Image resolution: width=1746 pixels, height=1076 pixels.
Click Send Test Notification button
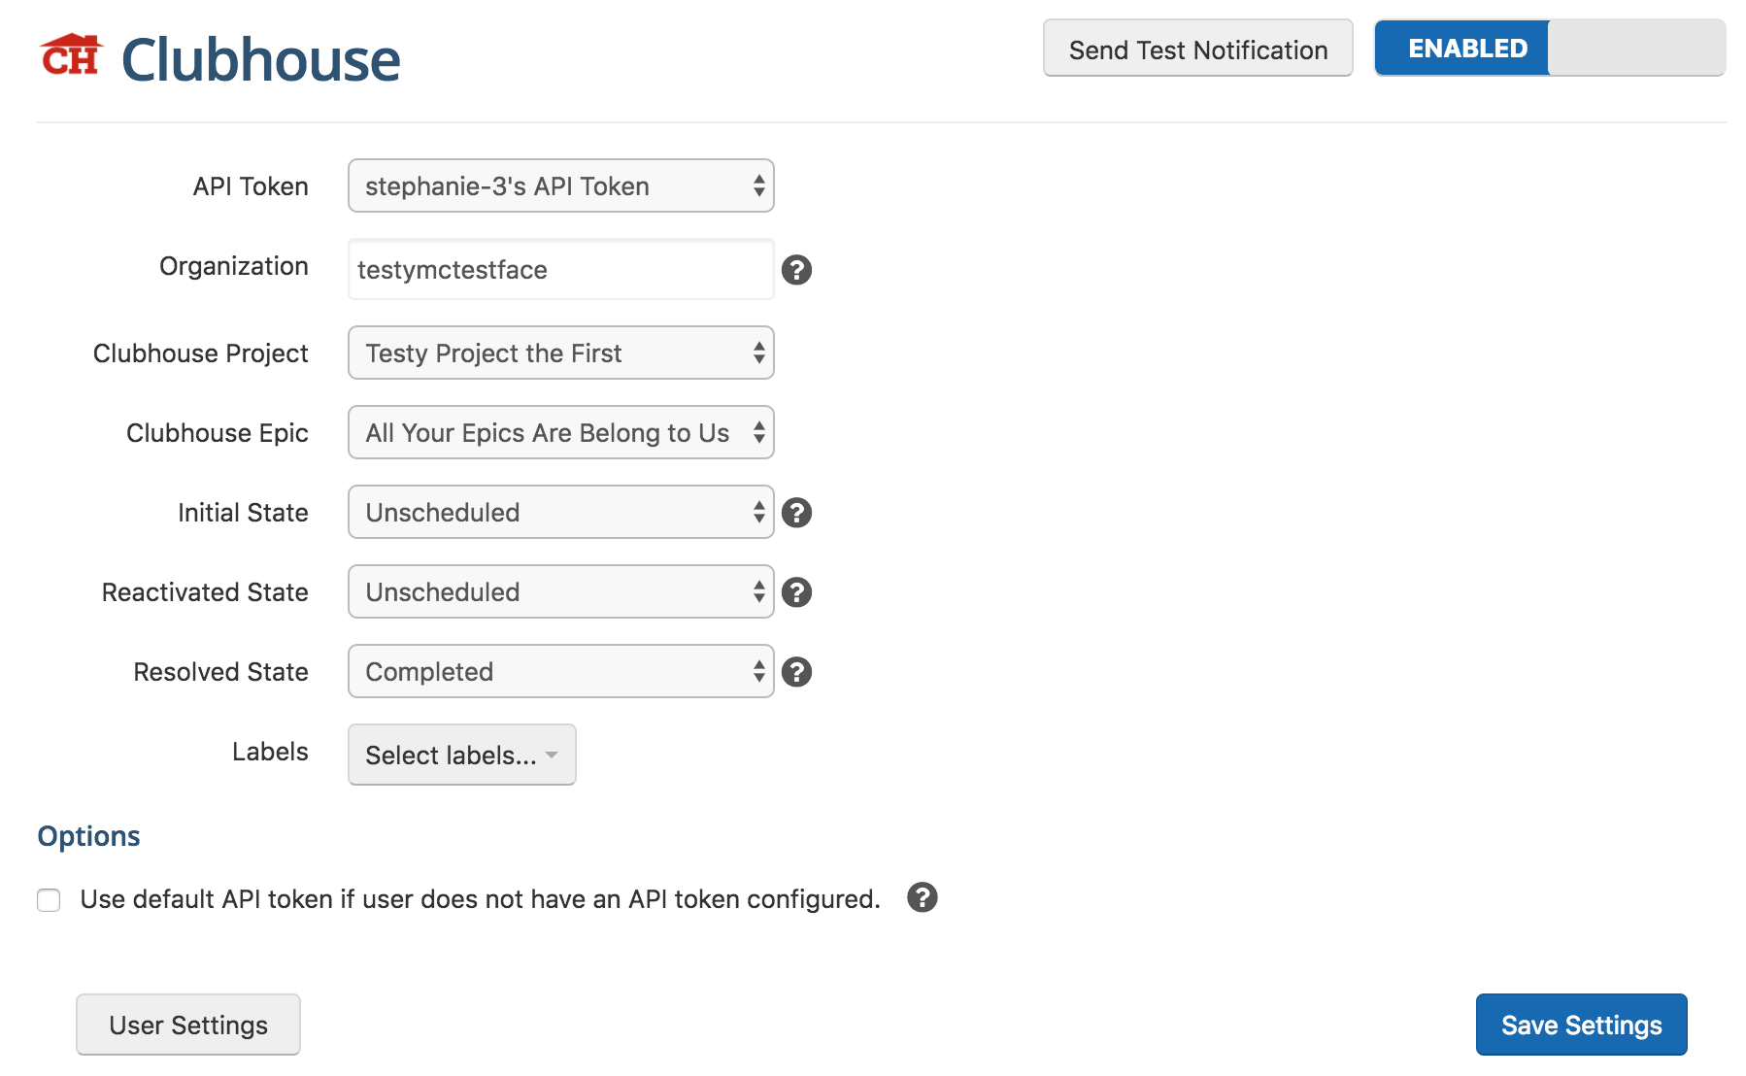point(1198,48)
